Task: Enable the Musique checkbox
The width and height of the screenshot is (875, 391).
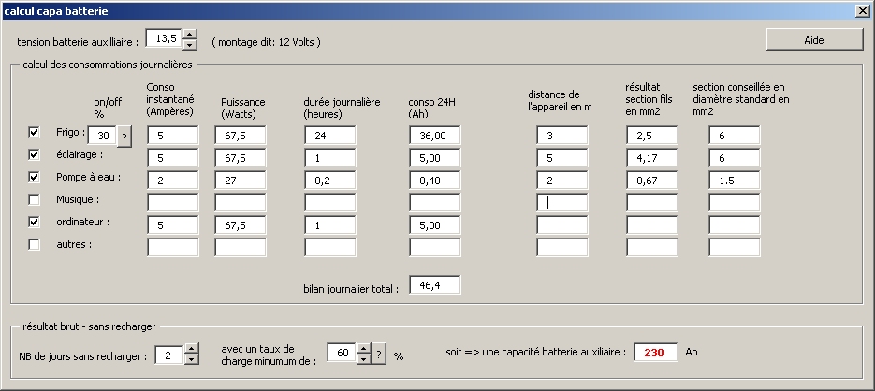Action: pos(35,199)
